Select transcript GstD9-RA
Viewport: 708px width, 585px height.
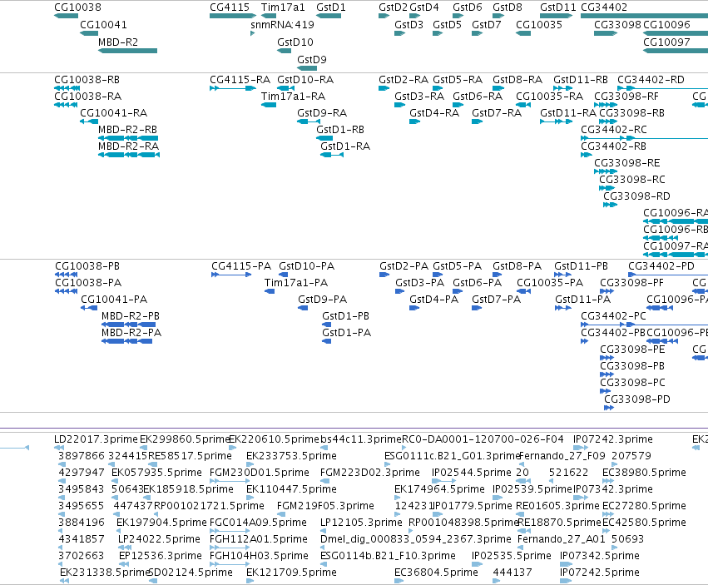click(x=322, y=113)
